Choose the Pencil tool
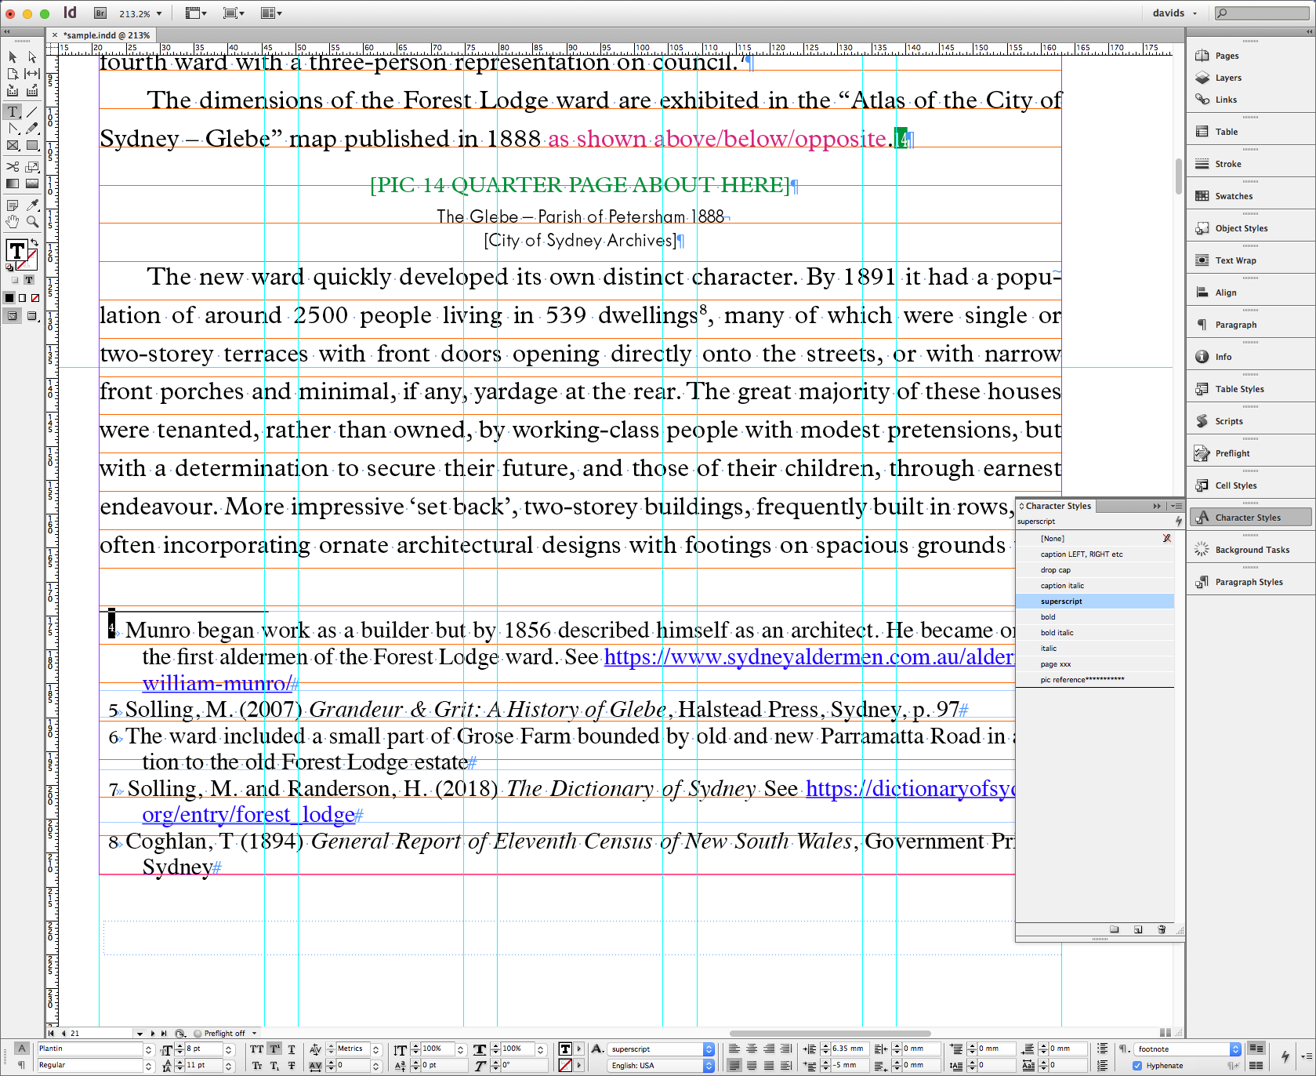Screen dimensions: 1316x1076 click(32, 129)
